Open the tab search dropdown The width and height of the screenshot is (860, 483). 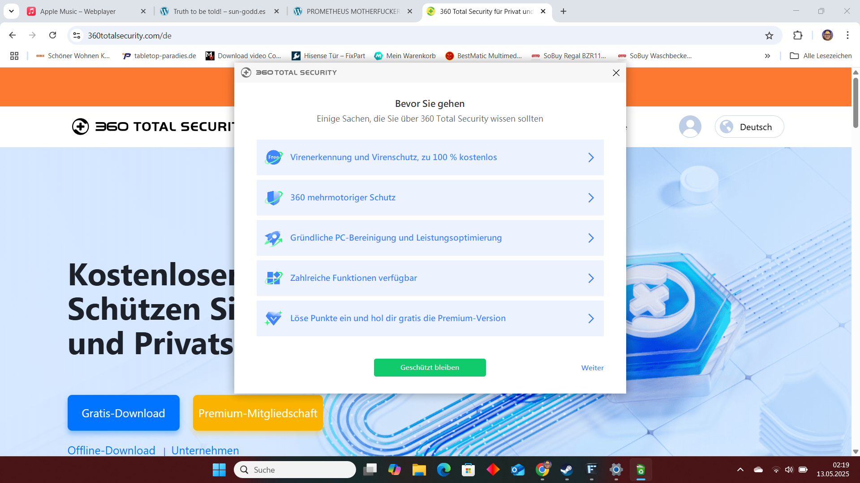[x=11, y=11]
